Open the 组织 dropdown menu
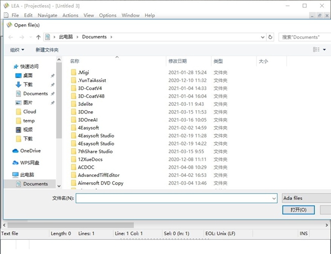Screen dimensions: 331x254 coord(17,50)
